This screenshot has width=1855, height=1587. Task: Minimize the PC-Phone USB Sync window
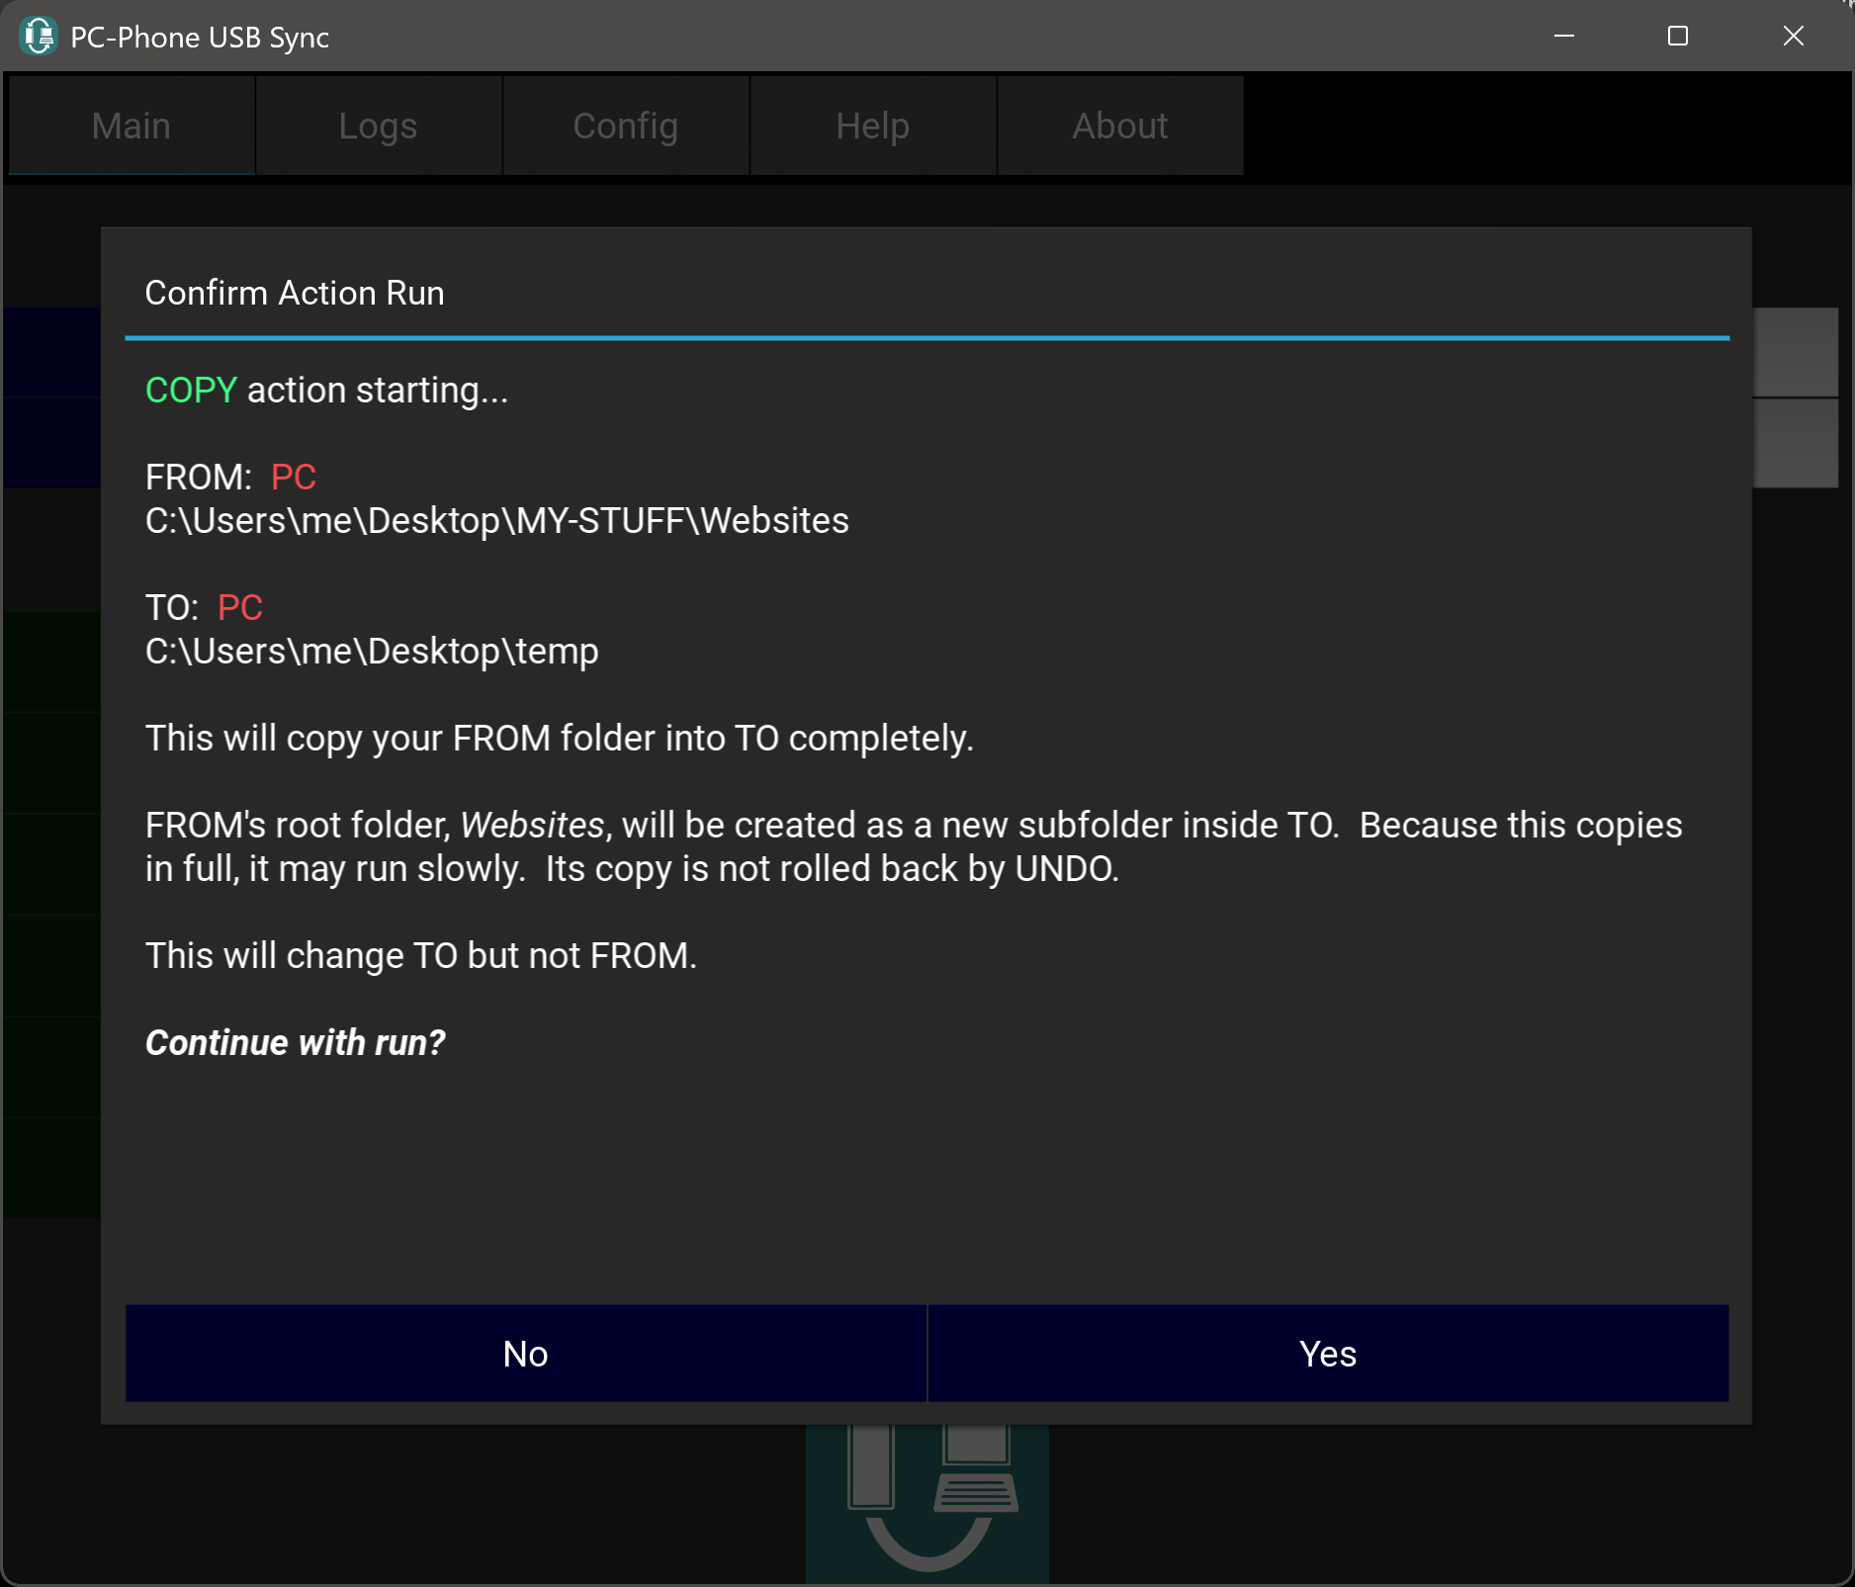tap(1563, 37)
